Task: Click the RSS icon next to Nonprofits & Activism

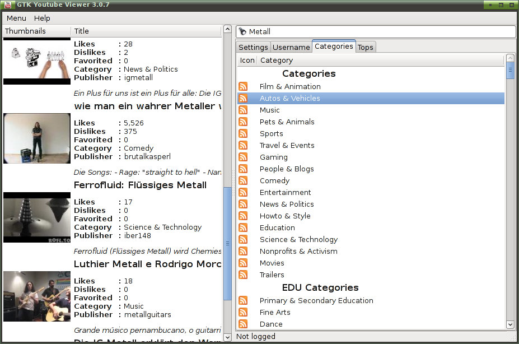Action: point(243,251)
